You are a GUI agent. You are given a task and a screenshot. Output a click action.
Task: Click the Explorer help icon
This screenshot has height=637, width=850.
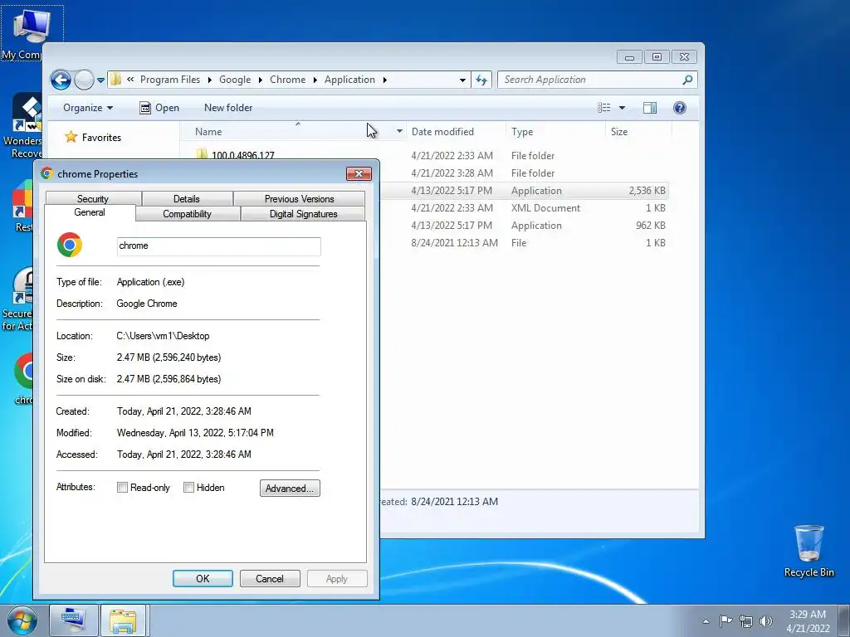click(679, 108)
